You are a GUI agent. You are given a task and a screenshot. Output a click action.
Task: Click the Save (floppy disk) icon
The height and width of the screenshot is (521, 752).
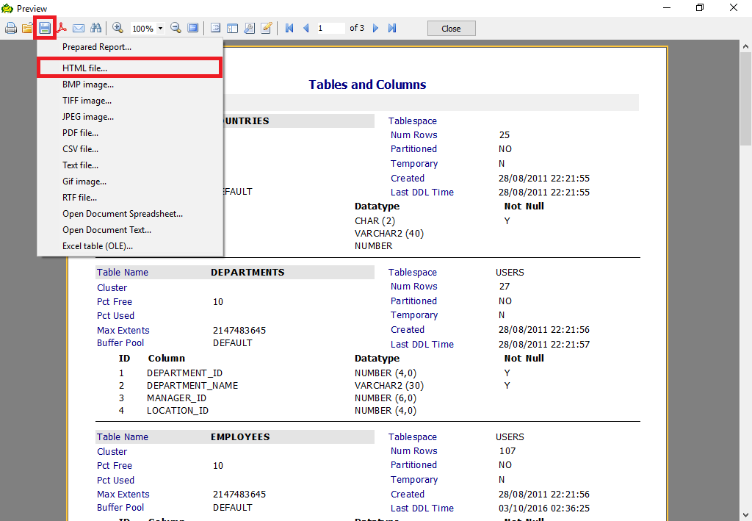(45, 29)
